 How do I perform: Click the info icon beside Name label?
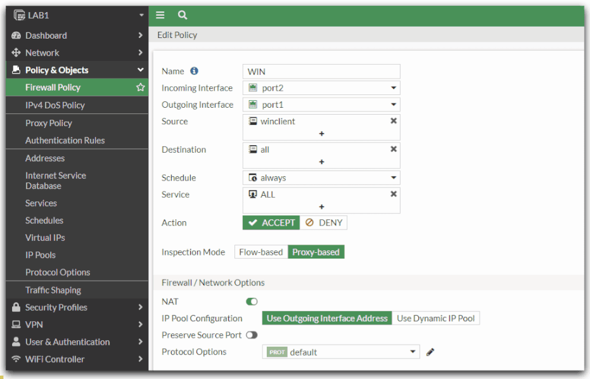point(195,71)
